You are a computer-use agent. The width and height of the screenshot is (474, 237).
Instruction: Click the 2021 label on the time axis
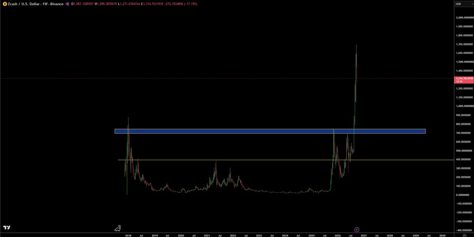pos(207,235)
